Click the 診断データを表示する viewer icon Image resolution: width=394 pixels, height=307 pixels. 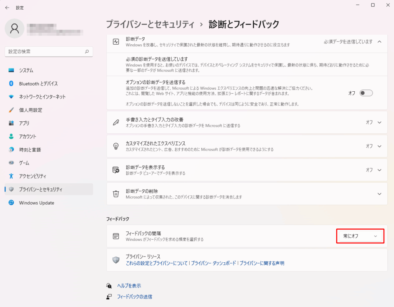pyautogui.click(x=116, y=170)
